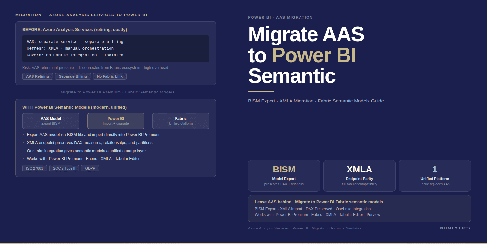Open the XMLA Endpoint Parity card
This screenshot has width=487, height=244.
359,176
